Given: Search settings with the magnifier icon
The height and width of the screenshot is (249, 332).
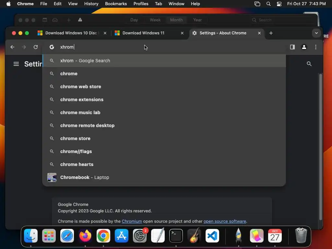Looking at the screenshot, I should [x=309, y=64].
